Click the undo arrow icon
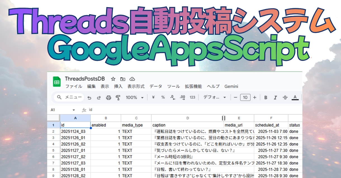 coord(89,97)
